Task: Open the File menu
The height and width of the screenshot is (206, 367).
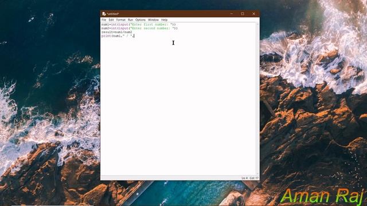Action: click(104, 20)
